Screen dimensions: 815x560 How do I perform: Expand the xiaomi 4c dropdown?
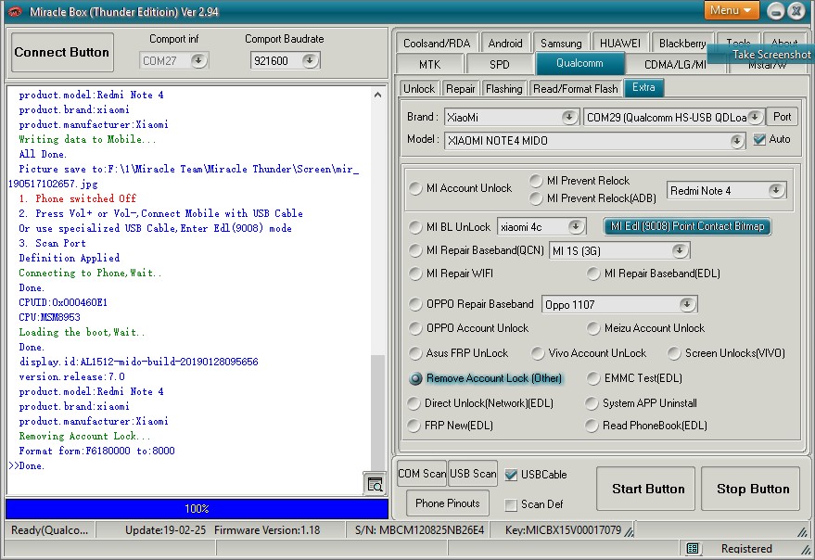coord(575,226)
